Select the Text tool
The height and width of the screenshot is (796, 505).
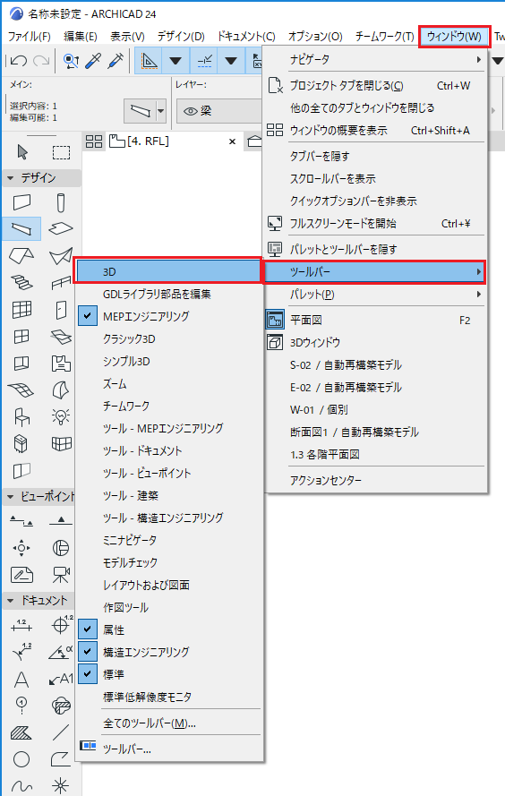[x=21, y=680]
